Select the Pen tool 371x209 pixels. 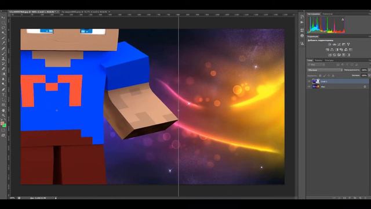click(x=3, y=89)
